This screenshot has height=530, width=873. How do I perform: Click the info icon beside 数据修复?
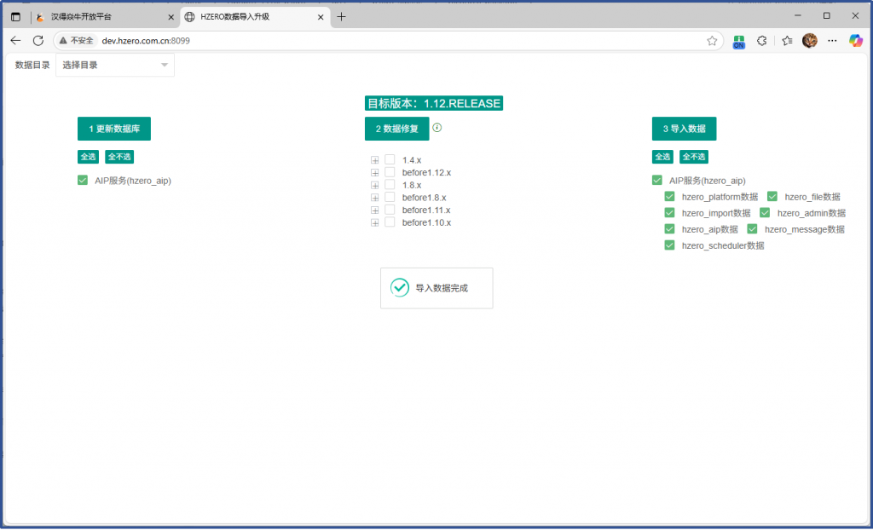pos(437,128)
